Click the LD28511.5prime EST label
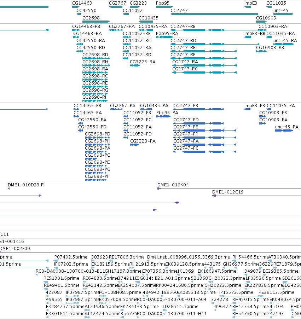 (x=180, y=307)
